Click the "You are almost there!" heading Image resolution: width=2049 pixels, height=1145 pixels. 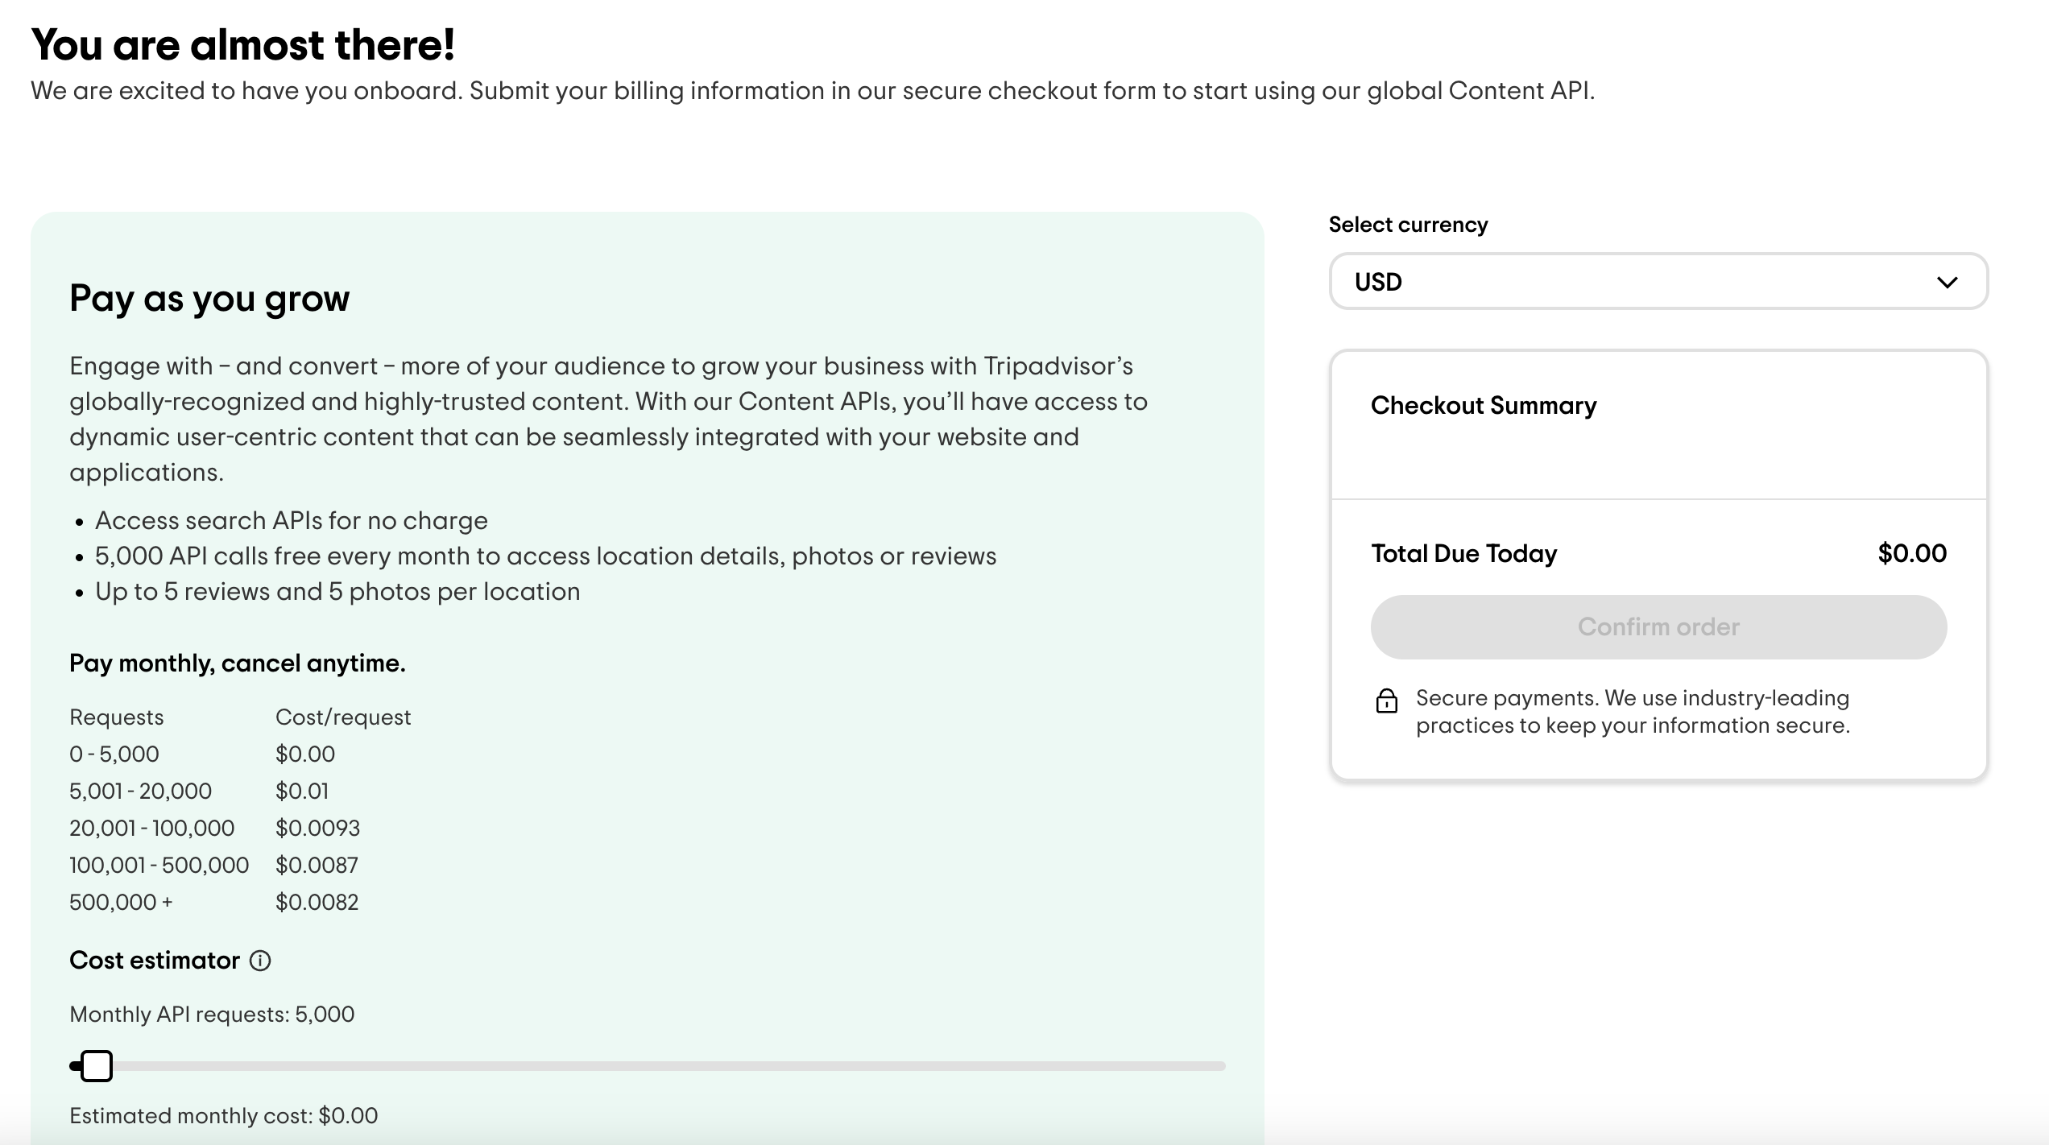[243, 45]
